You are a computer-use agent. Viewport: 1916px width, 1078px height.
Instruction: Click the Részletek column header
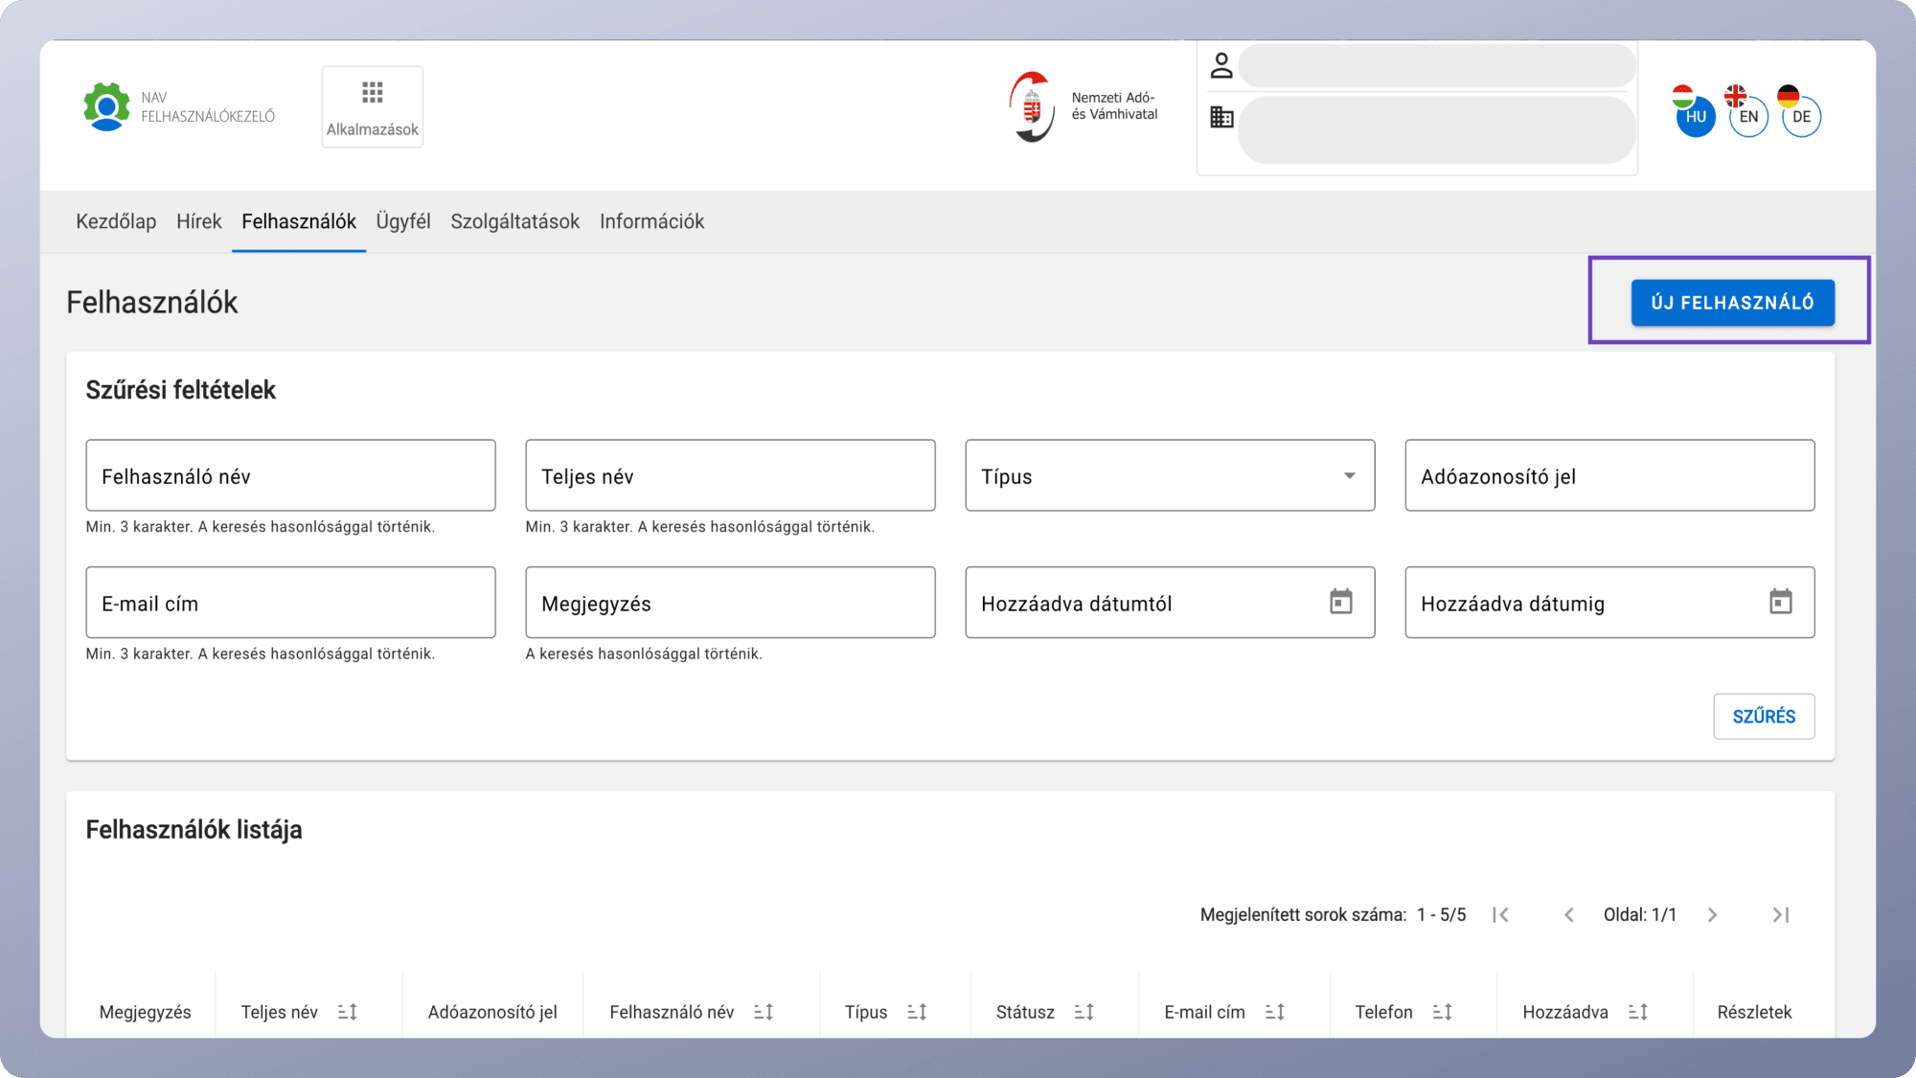pyautogui.click(x=1754, y=1012)
